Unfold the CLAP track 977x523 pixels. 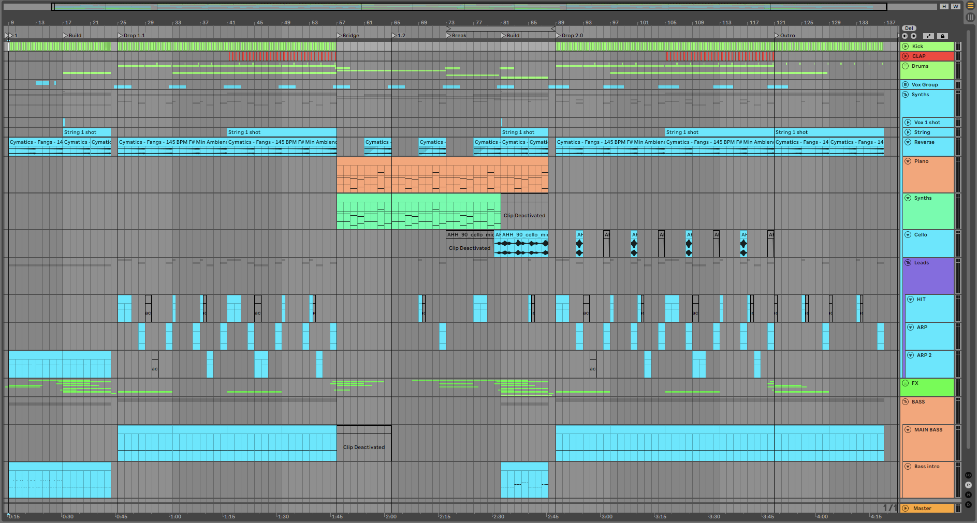click(x=906, y=56)
